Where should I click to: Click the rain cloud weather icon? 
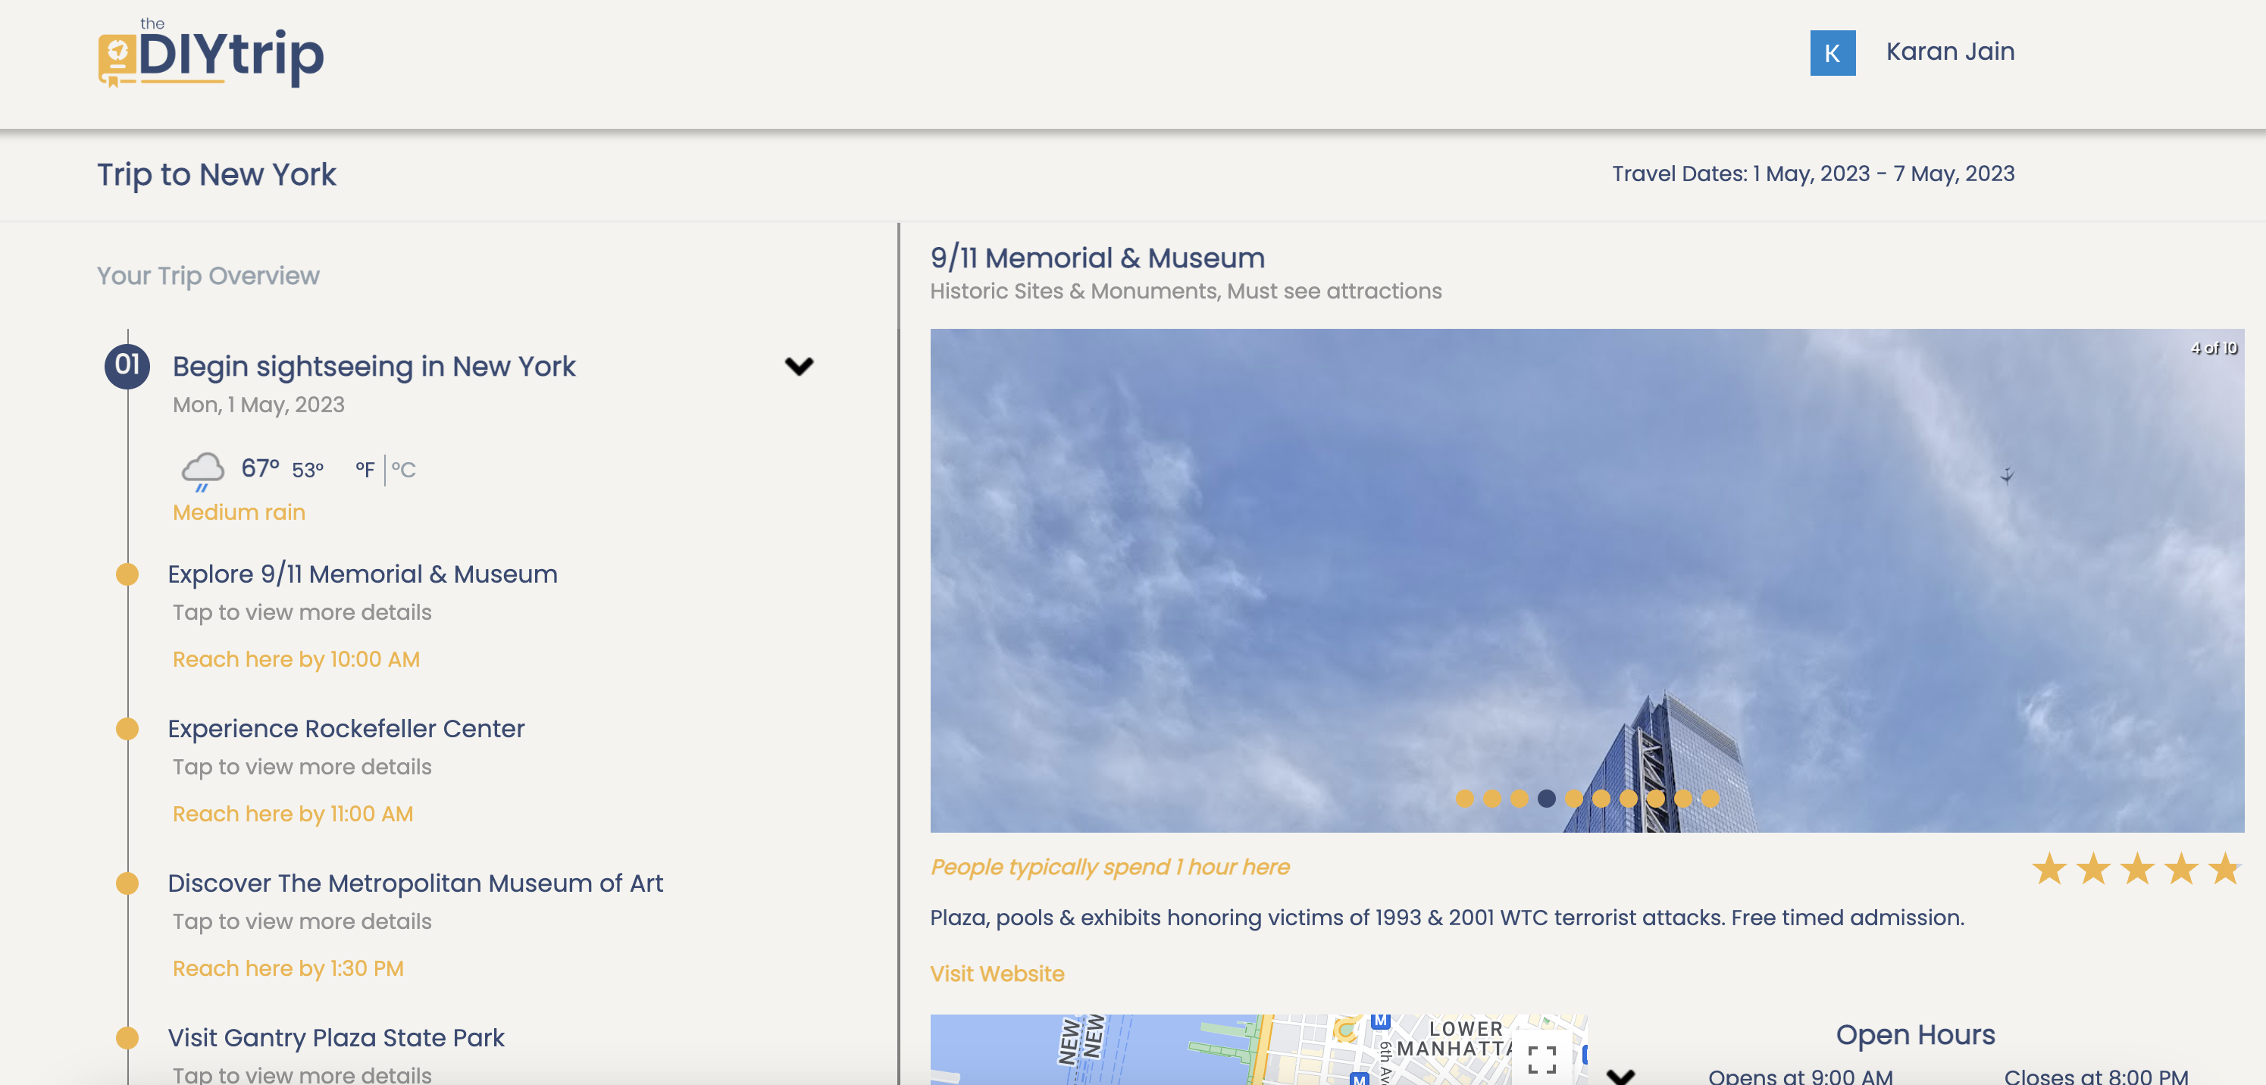coord(202,471)
